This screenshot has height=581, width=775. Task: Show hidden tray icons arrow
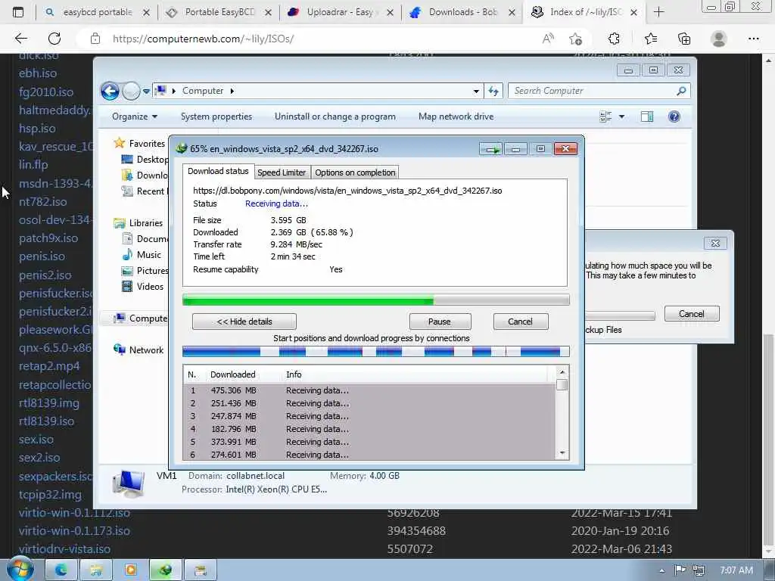click(661, 570)
